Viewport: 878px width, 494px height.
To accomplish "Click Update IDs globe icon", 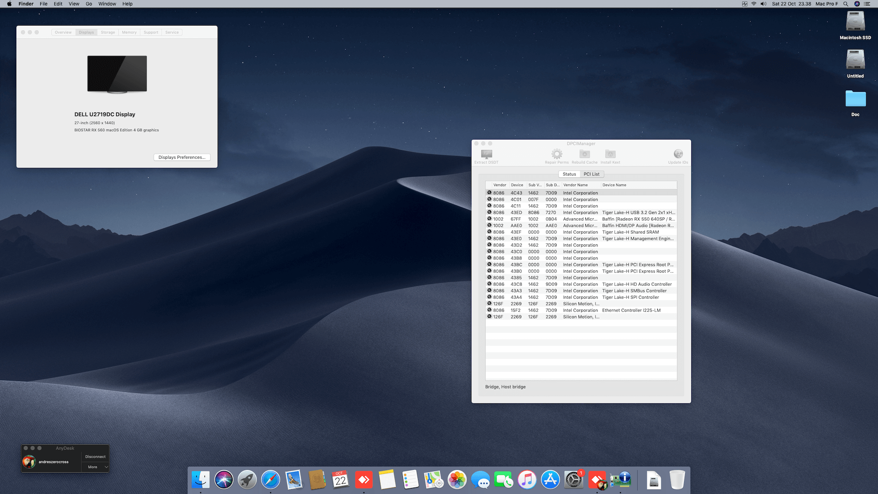I will click(x=678, y=154).
